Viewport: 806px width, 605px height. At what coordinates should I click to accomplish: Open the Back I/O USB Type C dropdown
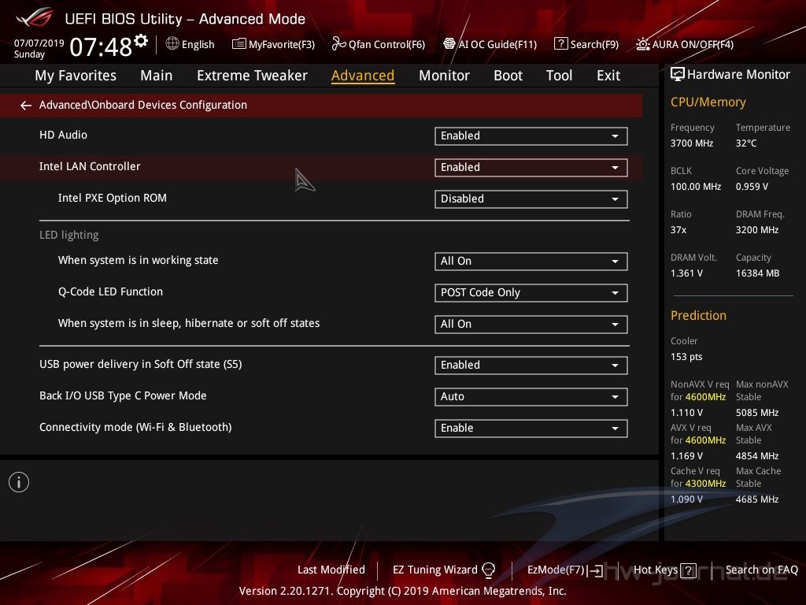tap(531, 397)
